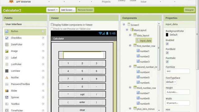The image size is (199, 112).
Task: Click the Remove Screen button
Action: point(85,10)
